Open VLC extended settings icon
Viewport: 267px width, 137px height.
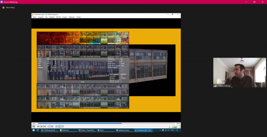[x=52, y=126]
